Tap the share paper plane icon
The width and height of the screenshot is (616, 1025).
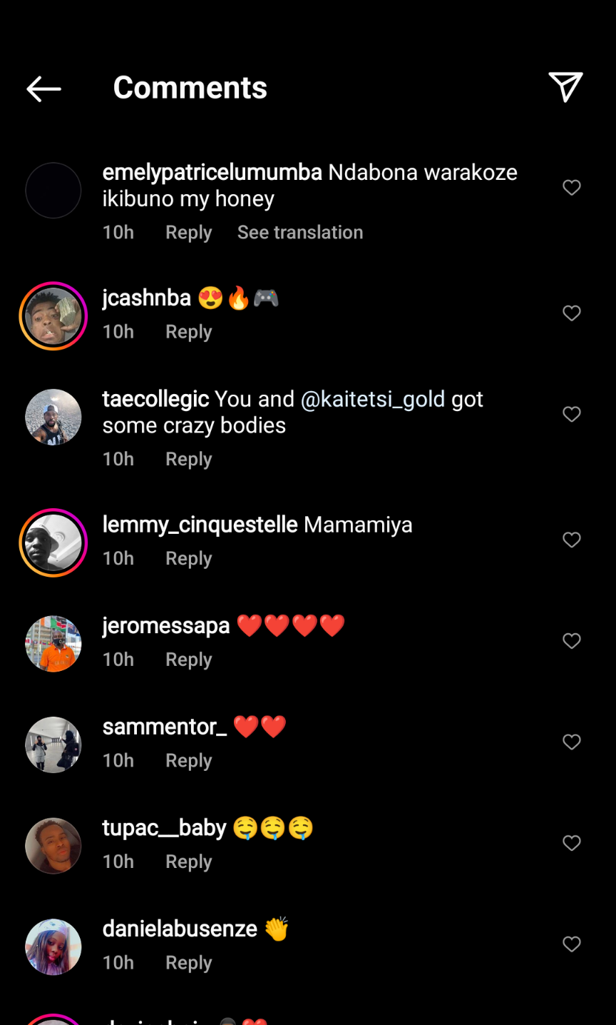click(565, 87)
